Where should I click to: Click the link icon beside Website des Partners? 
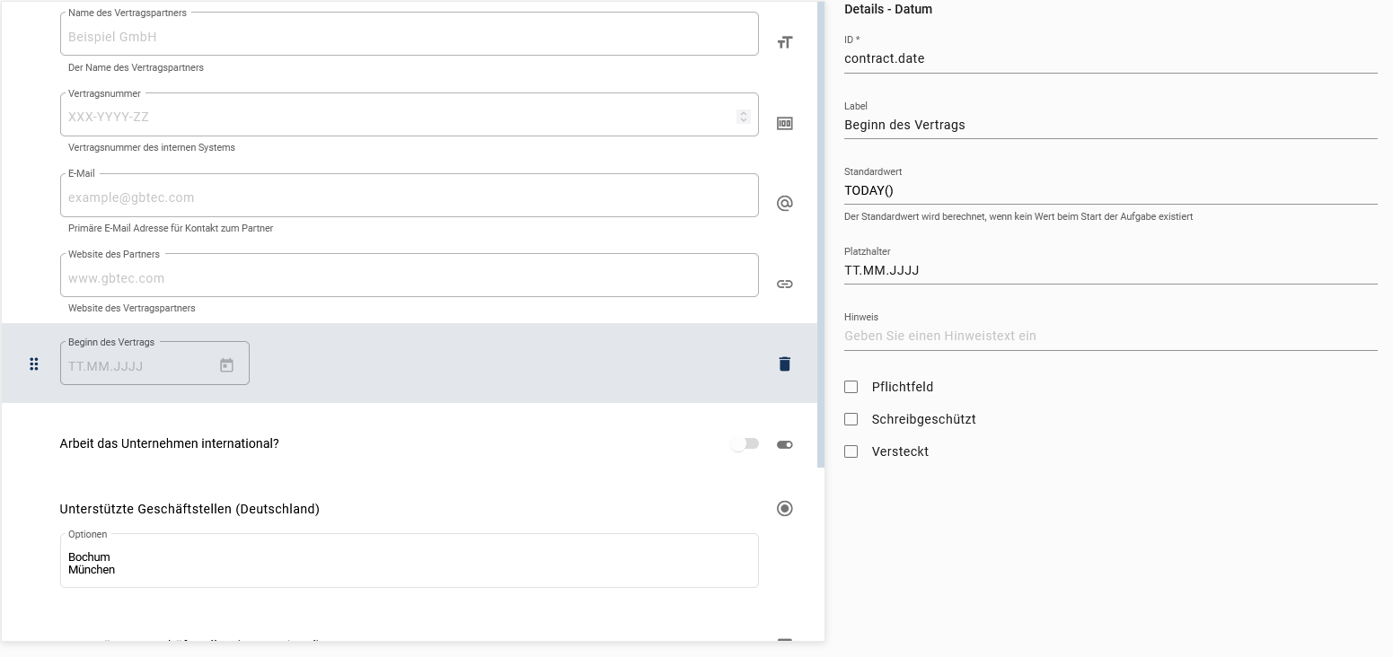(785, 284)
